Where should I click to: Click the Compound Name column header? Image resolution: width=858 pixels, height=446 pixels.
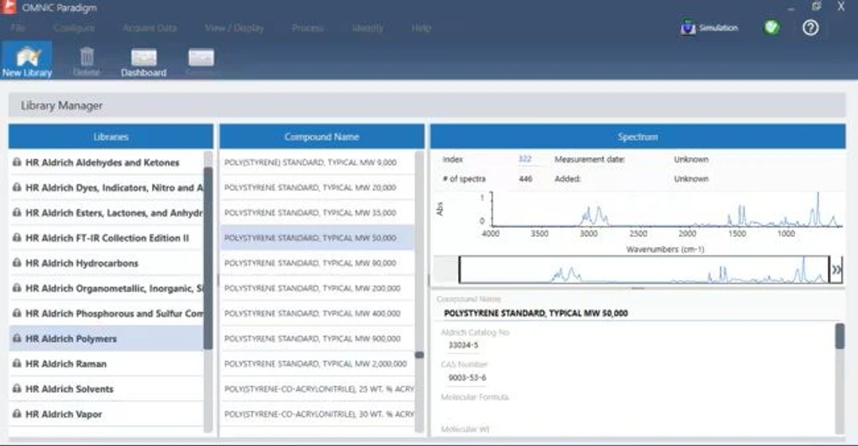(x=322, y=136)
